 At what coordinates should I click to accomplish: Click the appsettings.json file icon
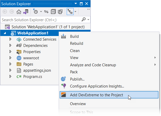[19, 70]
